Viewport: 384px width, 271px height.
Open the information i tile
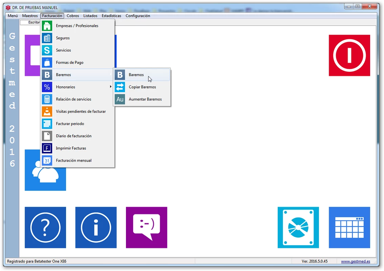point(96,227)
